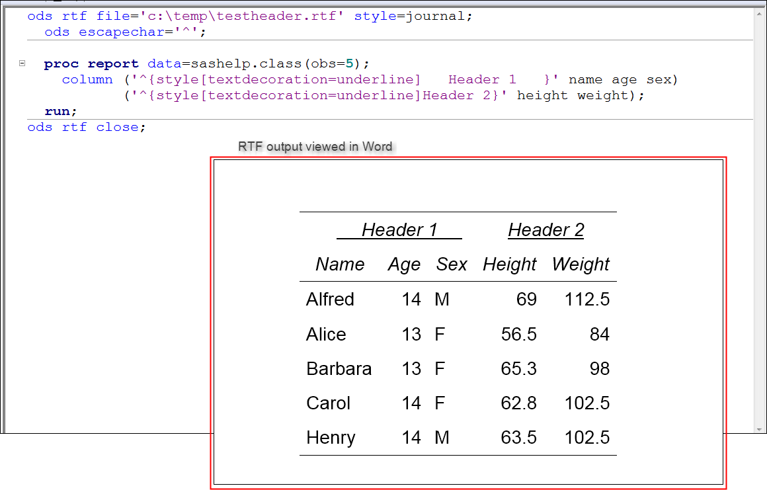Collapse the proc report code block
This screenshot has height=490, width=767.
22,63
